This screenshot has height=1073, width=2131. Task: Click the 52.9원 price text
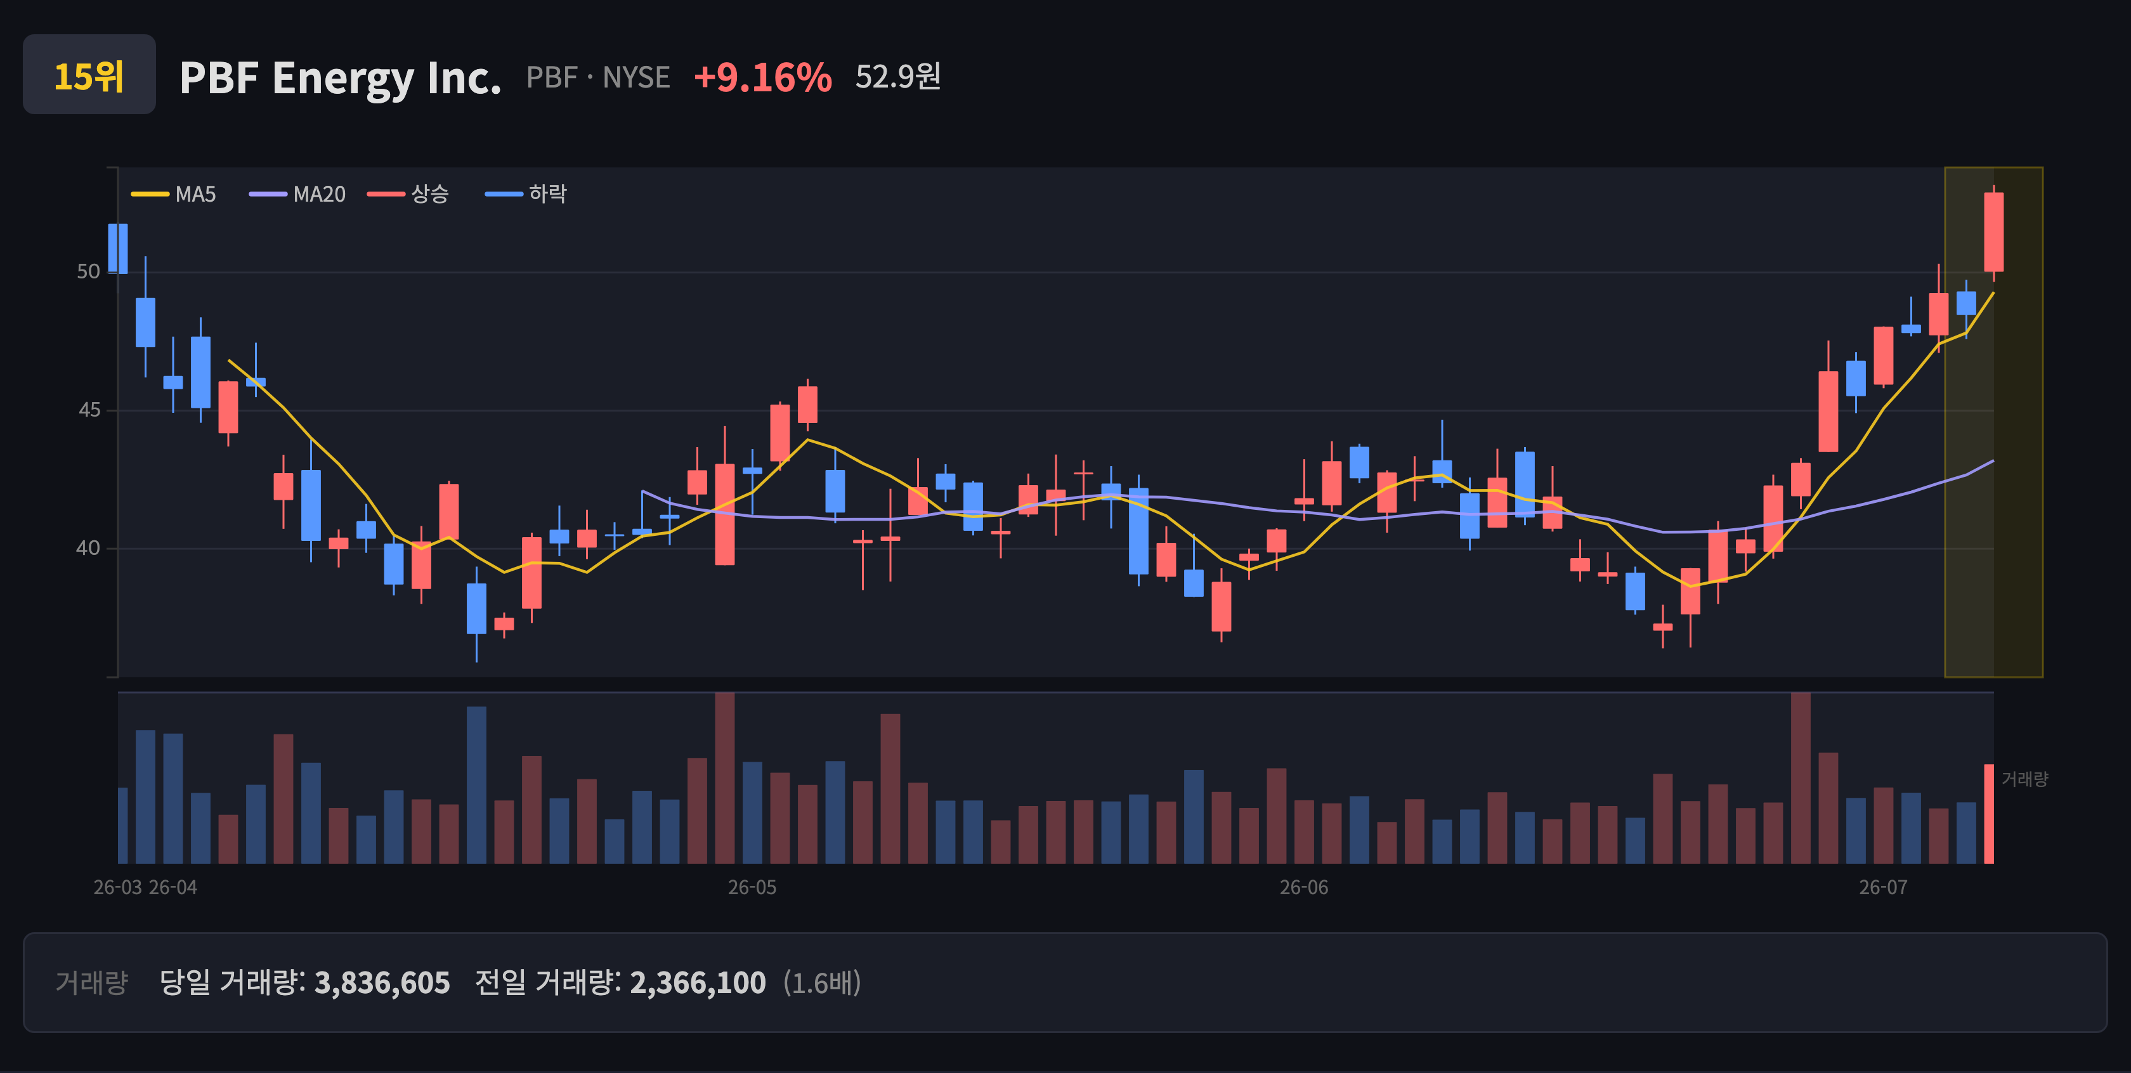pyautogui.click(x=897, y=77)
